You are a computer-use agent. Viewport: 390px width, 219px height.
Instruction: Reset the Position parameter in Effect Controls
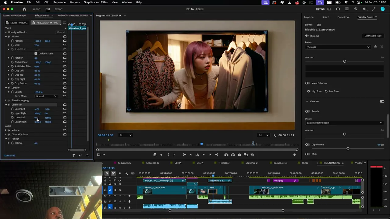65,41
